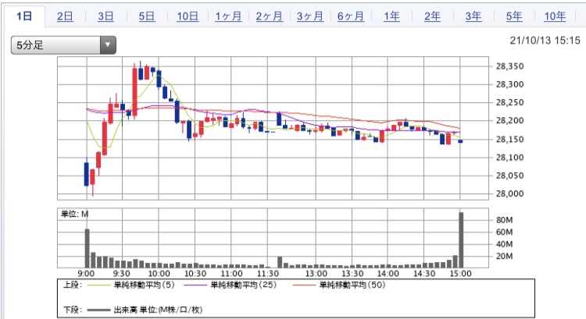Click the 28,350 price axis label
This screenshot has width=586, height=319.
pyautogui.click(x=509, y=66)
